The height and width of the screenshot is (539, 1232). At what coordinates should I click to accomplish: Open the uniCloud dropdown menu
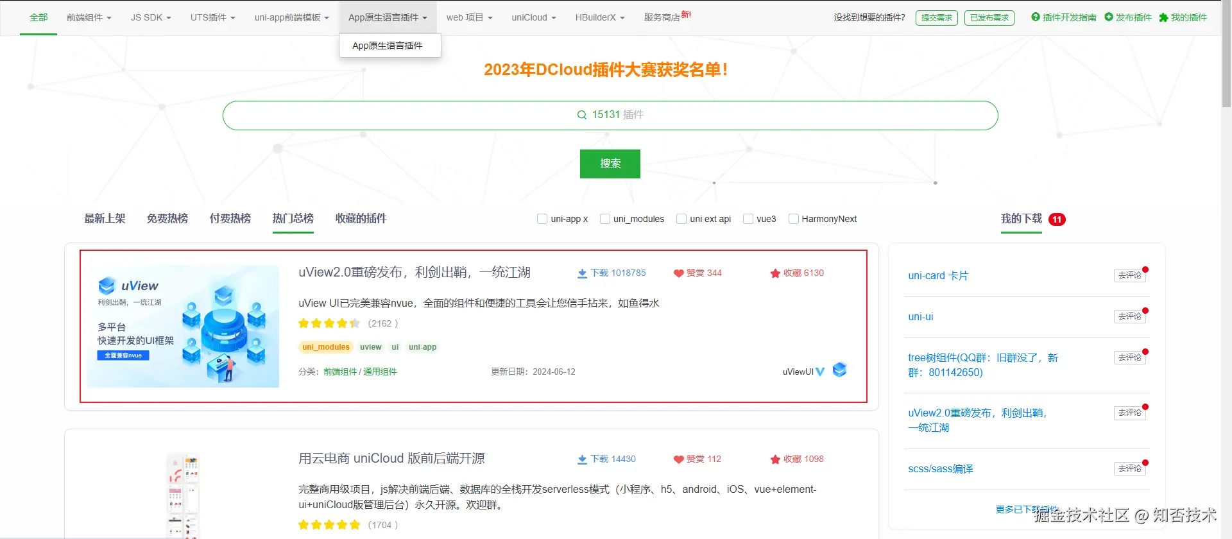[534, 17]
